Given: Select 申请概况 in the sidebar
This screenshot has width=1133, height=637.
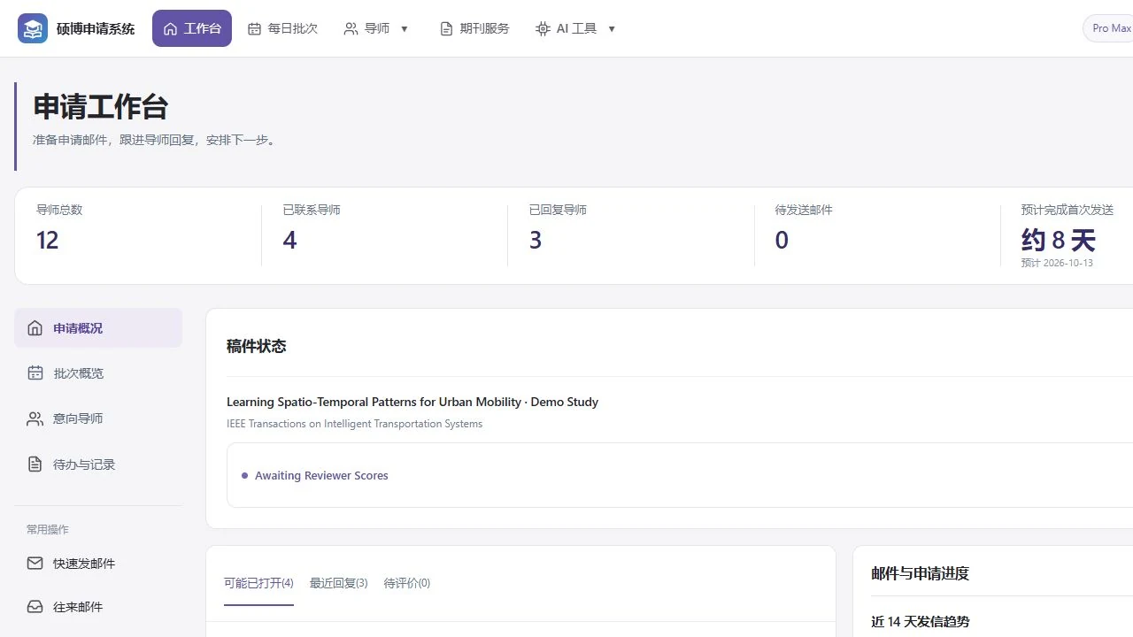Looking at the screenshot, I should click(x=98, y=328).
